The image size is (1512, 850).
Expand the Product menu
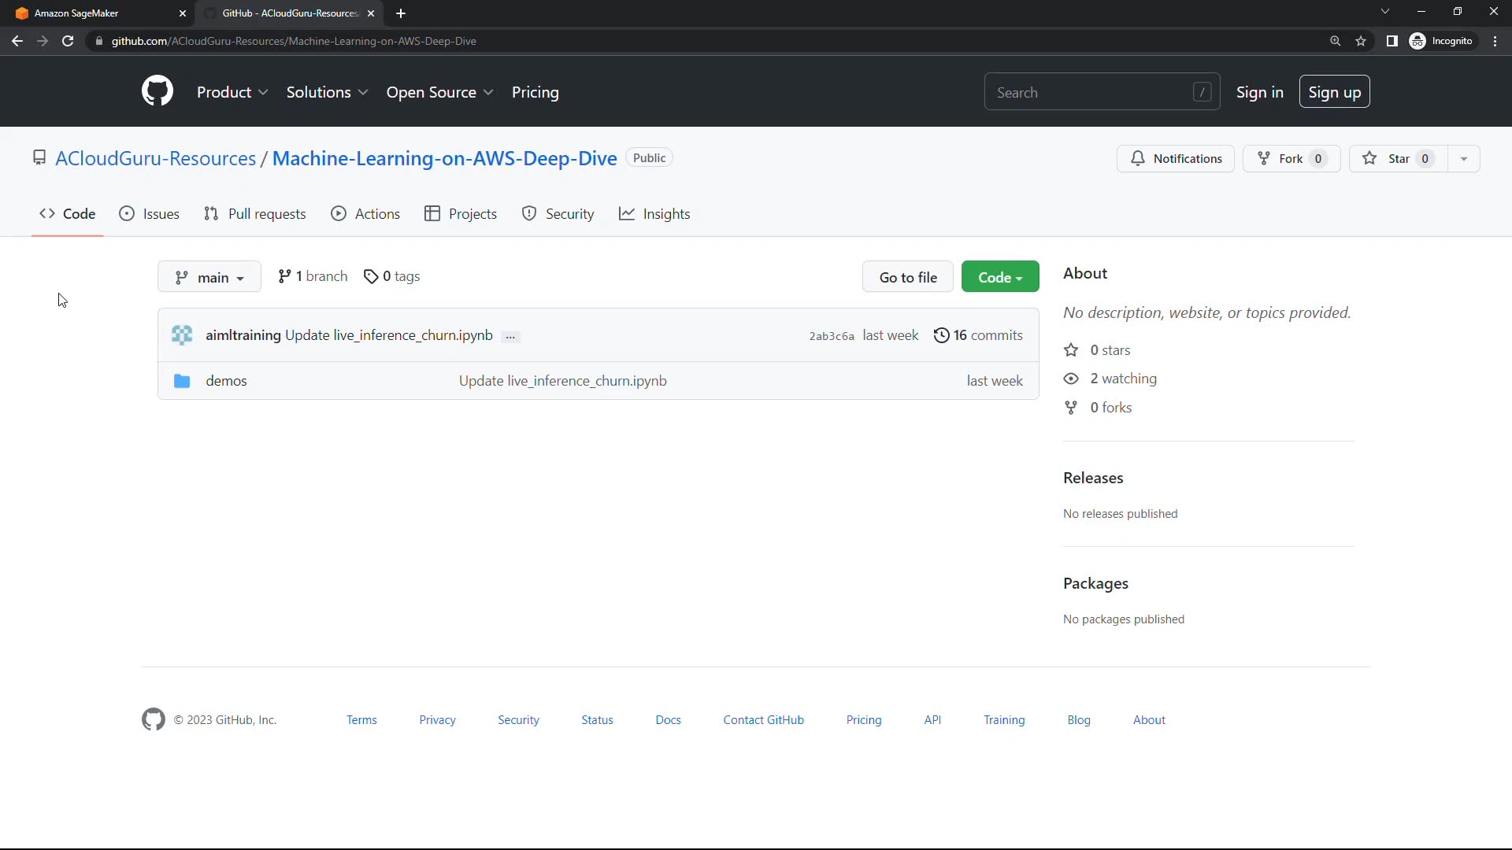(x=232, y=92)
